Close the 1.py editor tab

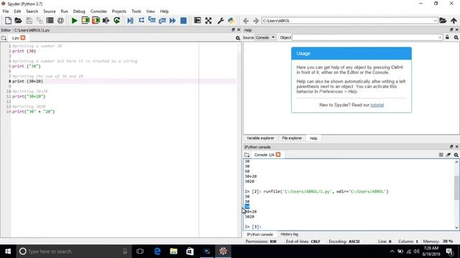(x=23, y=38)
